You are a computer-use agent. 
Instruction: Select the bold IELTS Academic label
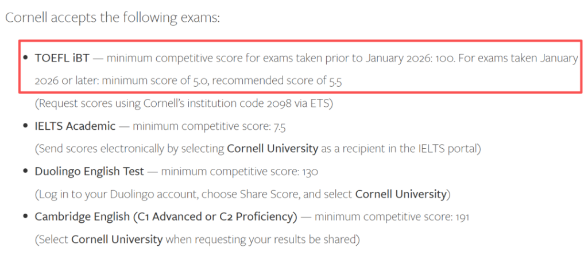tap(75, 126)
